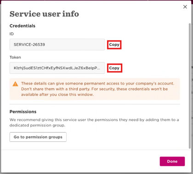This screenshot has height=174, width=193.
Task: Click the divider line above Permissions
Action: point(95,104)
